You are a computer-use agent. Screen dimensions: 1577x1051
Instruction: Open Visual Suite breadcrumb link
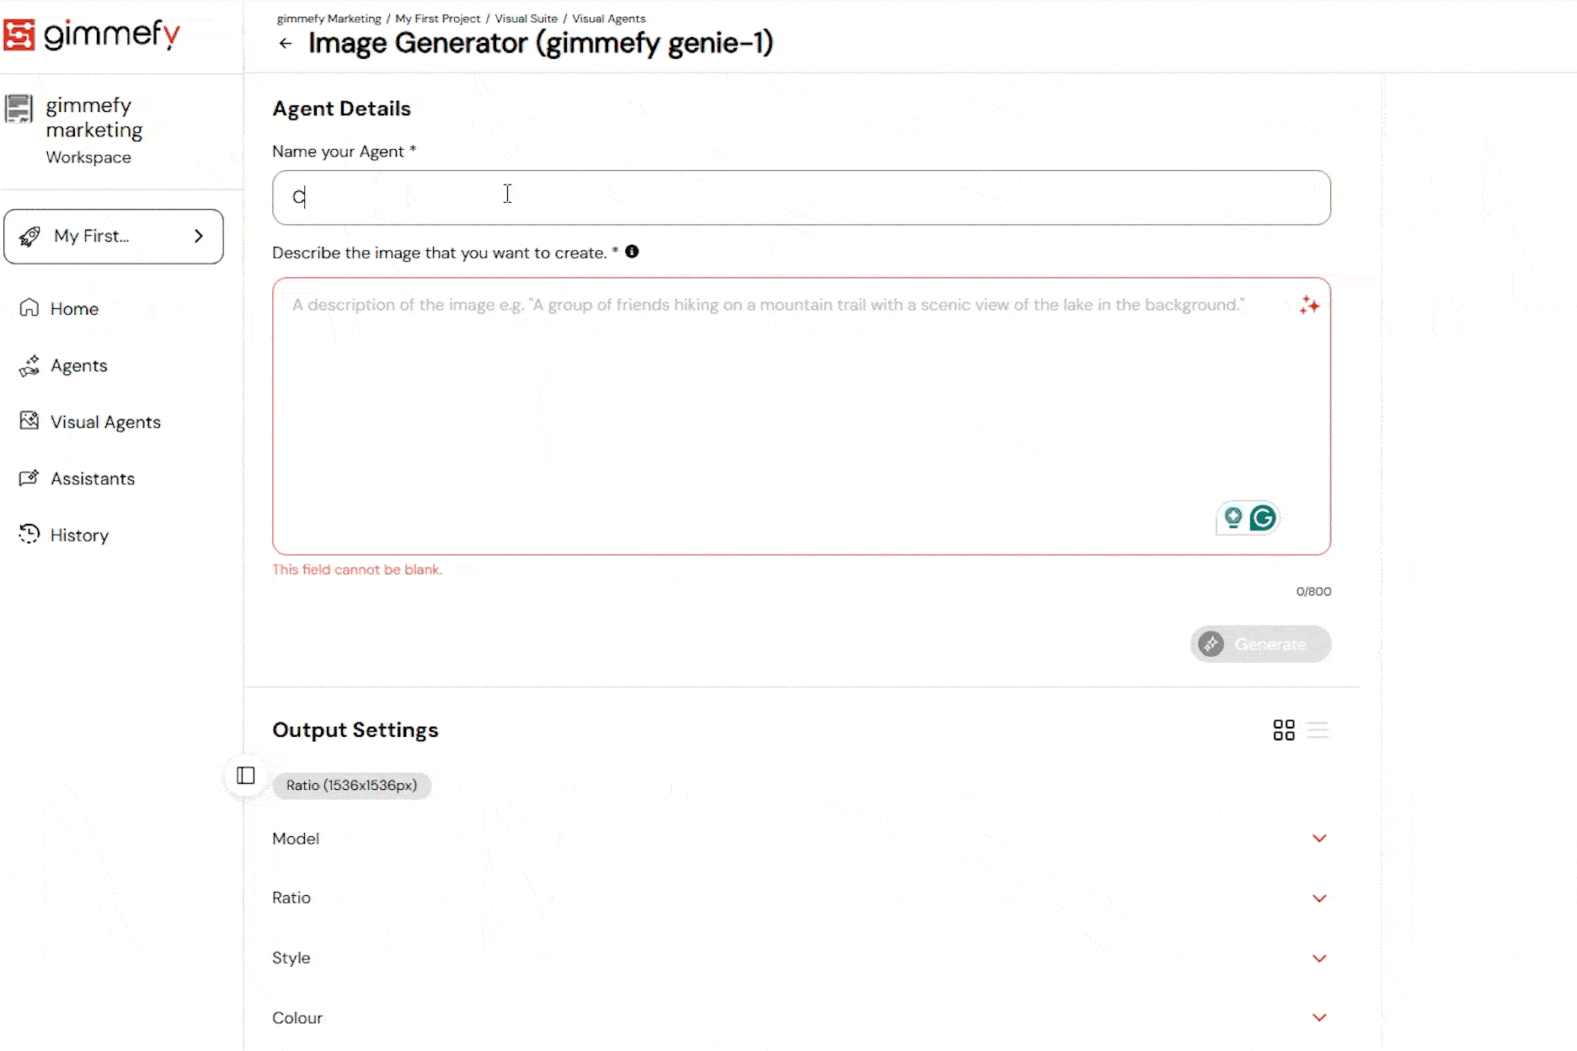527,19
